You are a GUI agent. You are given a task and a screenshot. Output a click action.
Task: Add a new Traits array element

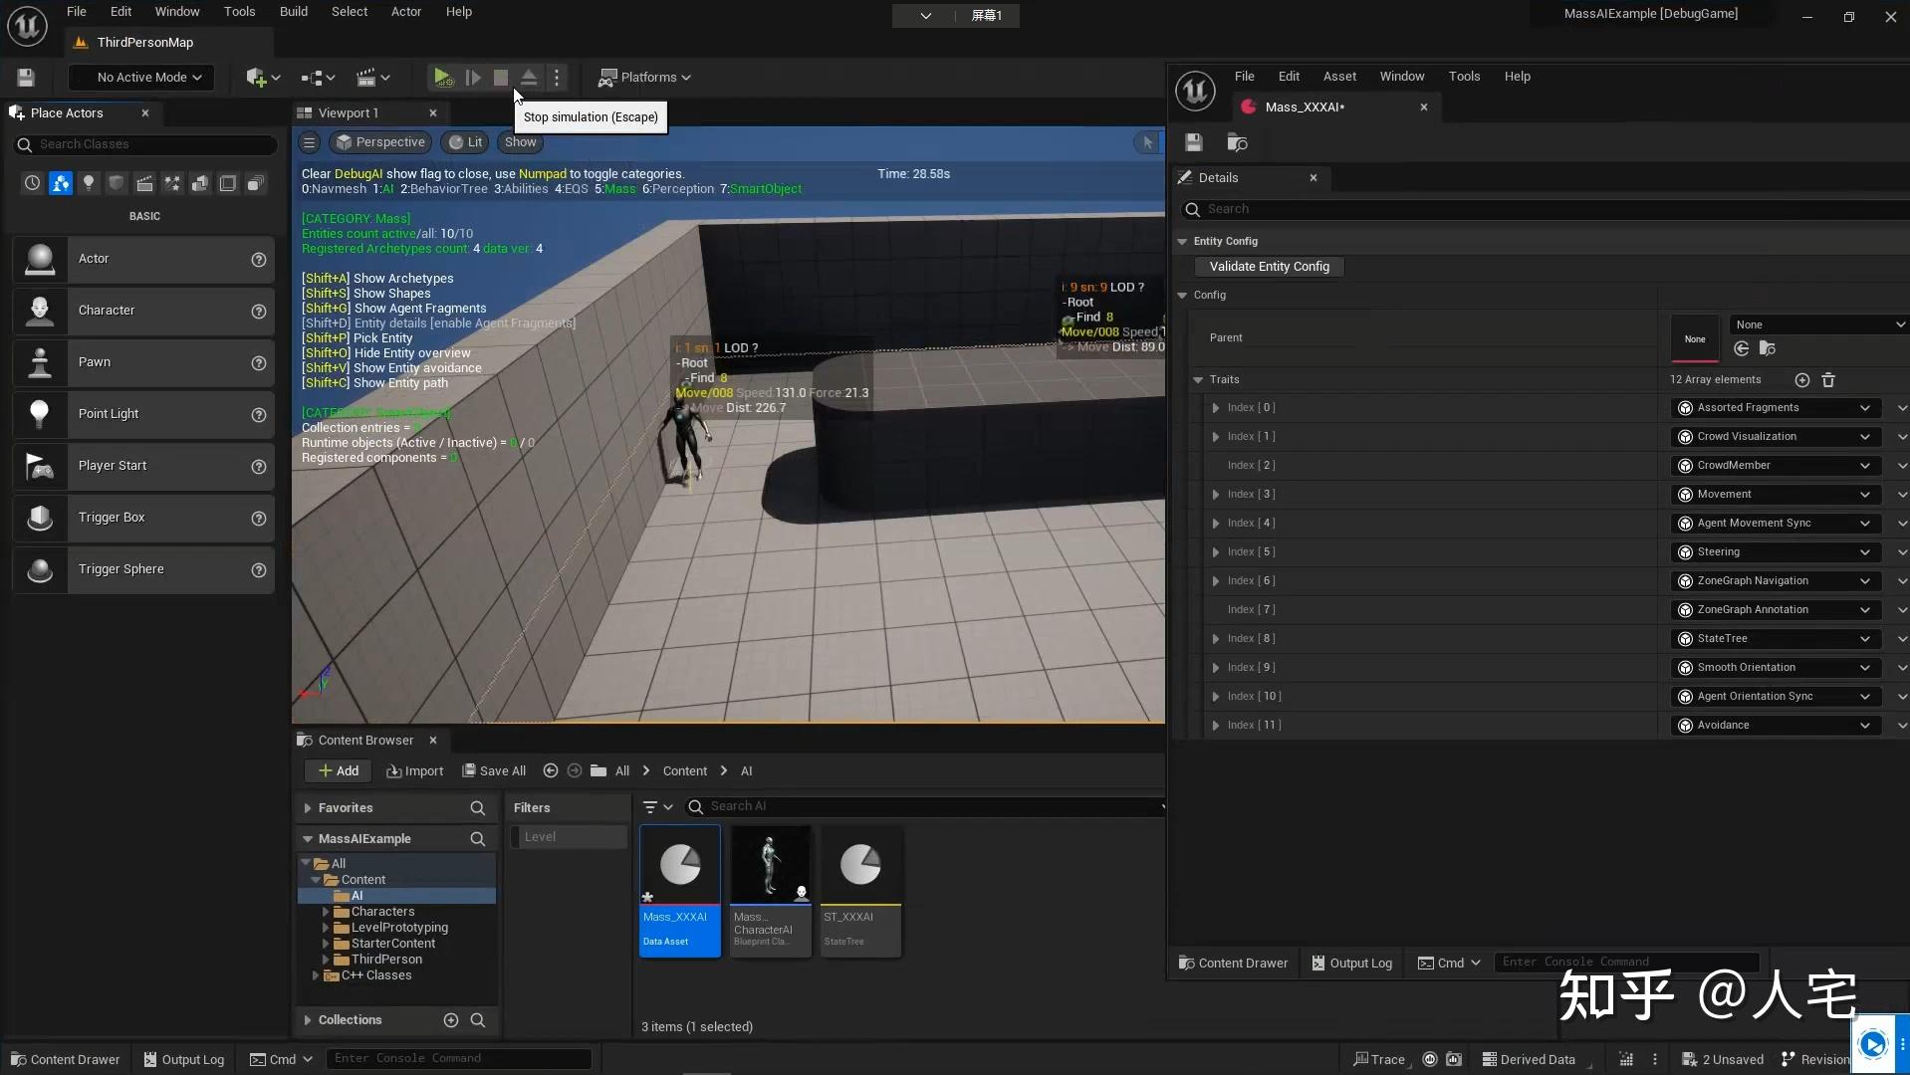(x=1801, y=380)
